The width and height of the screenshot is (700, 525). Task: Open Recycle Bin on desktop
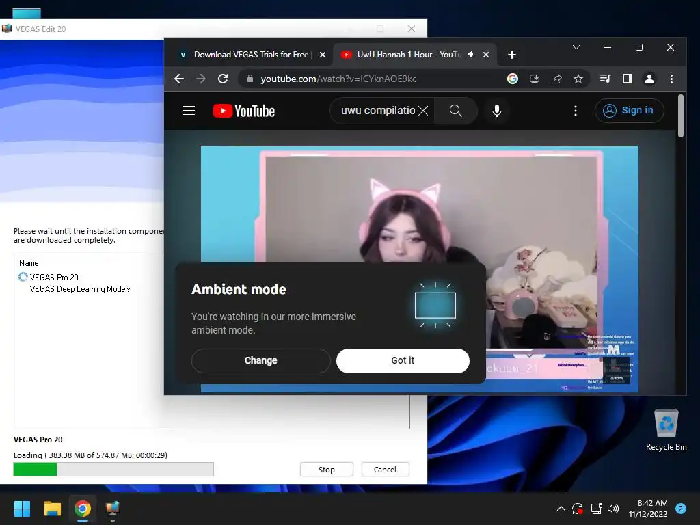tap(666, 431)
